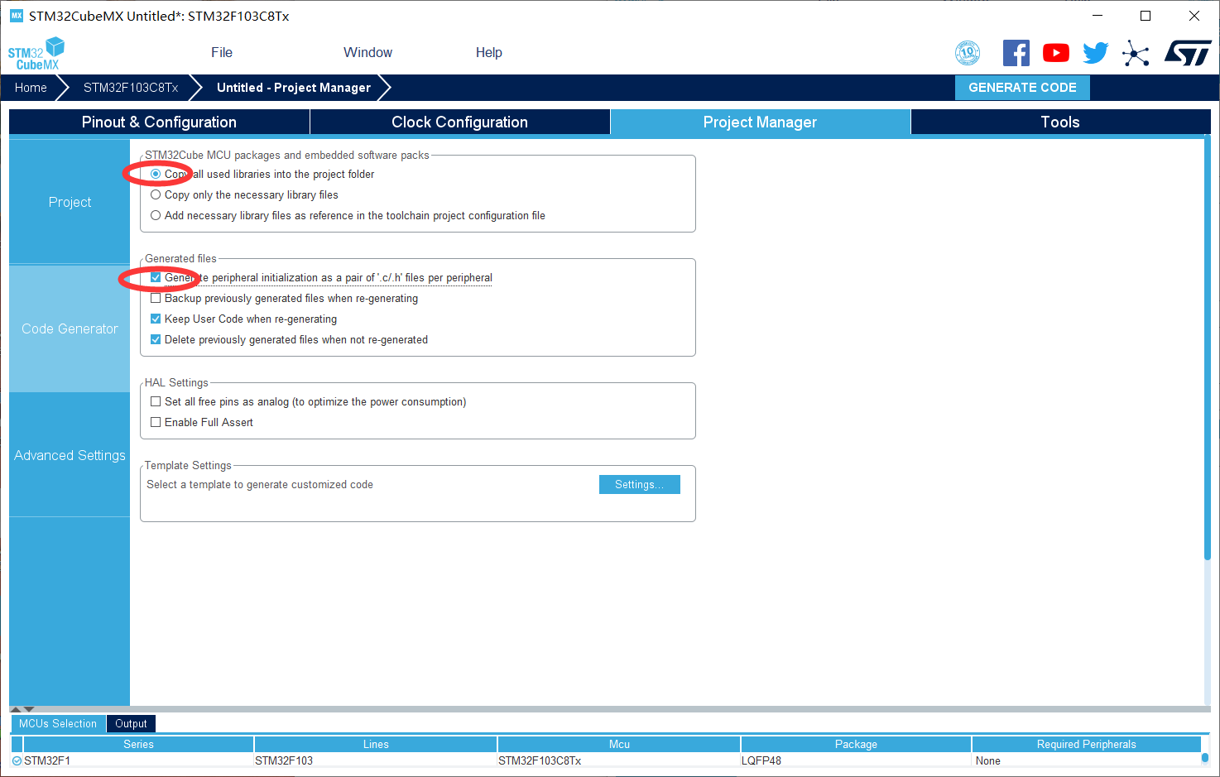Enable Set all free pins as analog
The height and width of the screenshot is (777, 1220).
click(156, 401)
